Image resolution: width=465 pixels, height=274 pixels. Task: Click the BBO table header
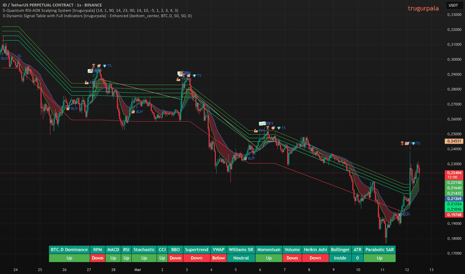pyautogui.click(x=176, y=250)
